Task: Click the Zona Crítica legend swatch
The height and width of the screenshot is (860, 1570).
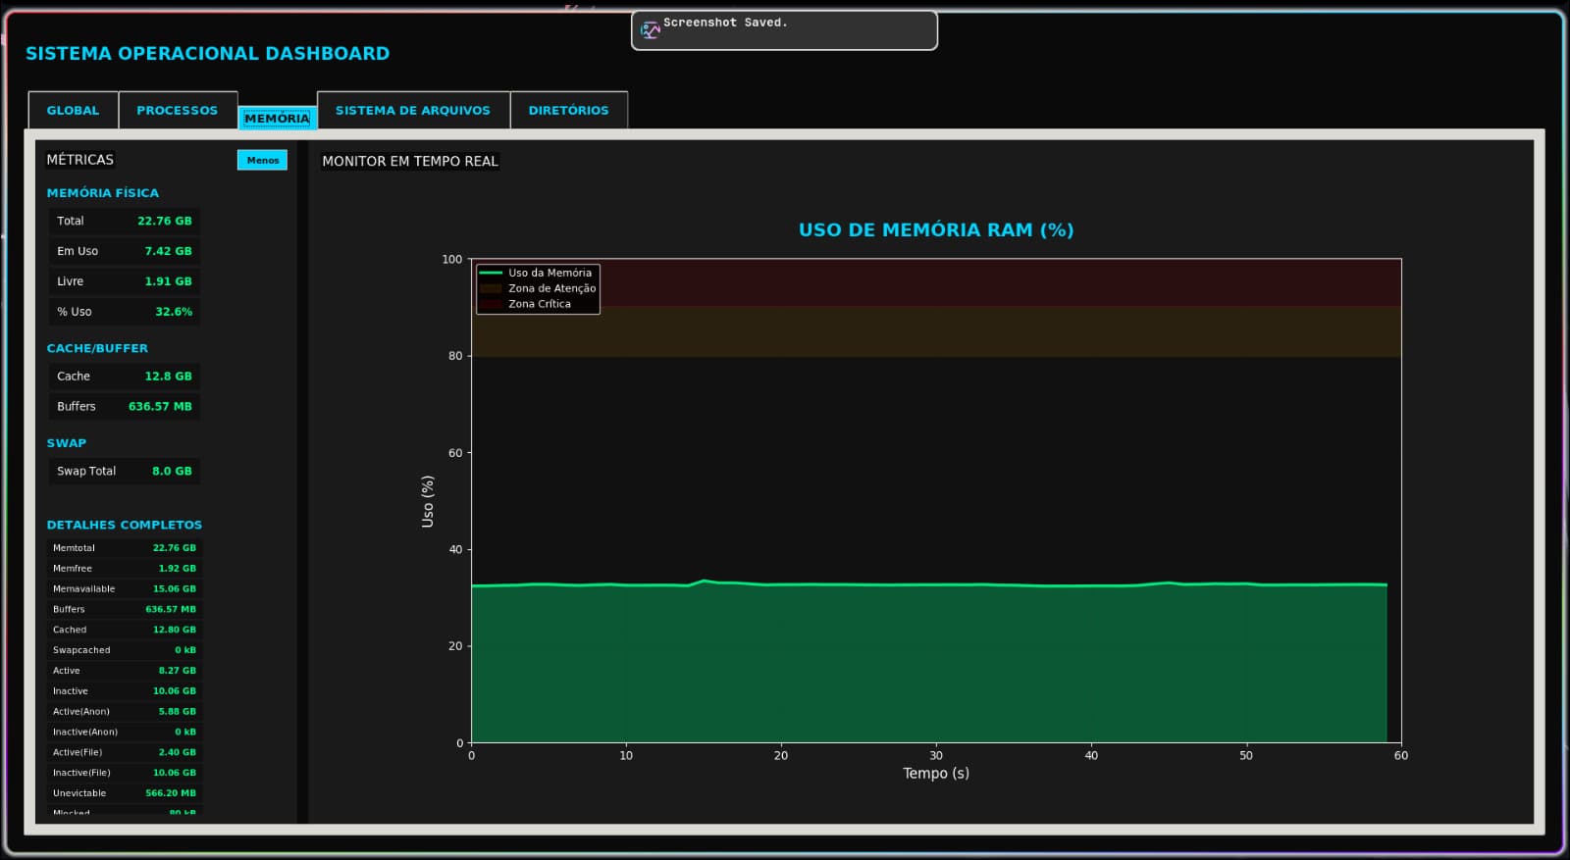Action: (x=491, y=304)
